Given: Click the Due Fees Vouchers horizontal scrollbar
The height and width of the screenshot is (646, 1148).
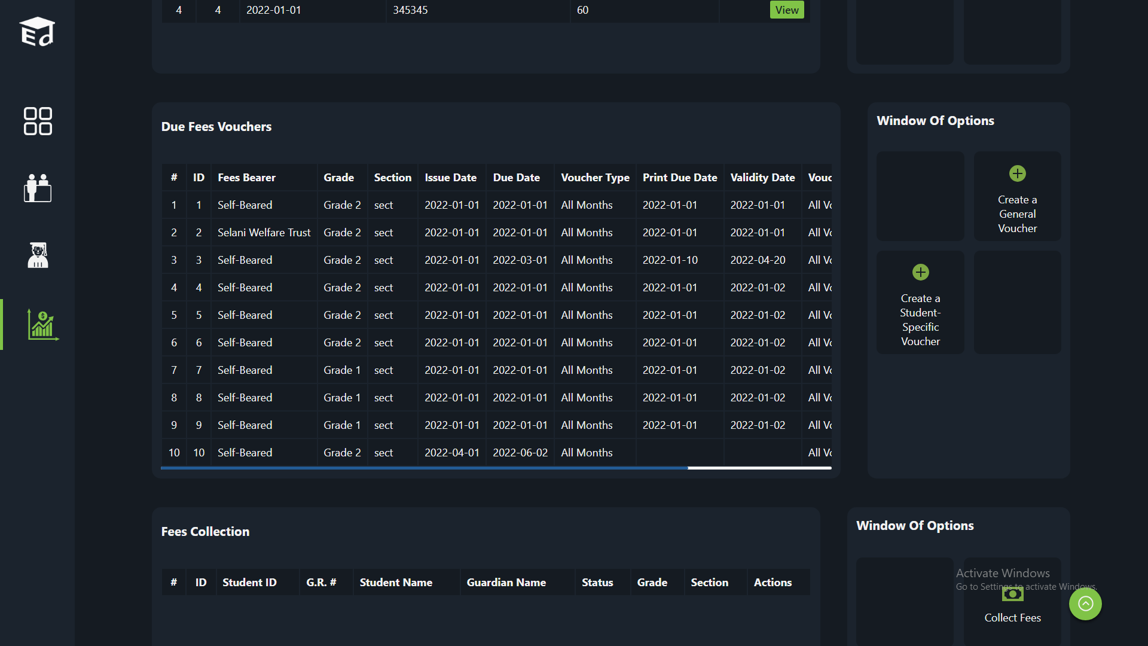Looking at the screenshot, I should click(x=425, y=468).
